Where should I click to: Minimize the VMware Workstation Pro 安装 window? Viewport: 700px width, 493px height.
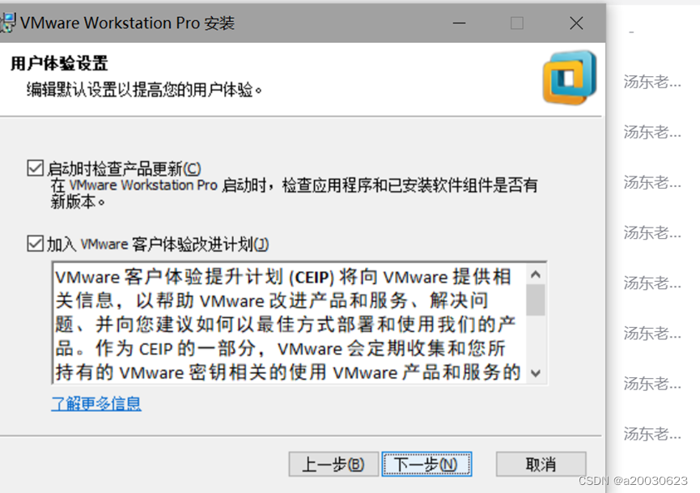tap(459, 23)
